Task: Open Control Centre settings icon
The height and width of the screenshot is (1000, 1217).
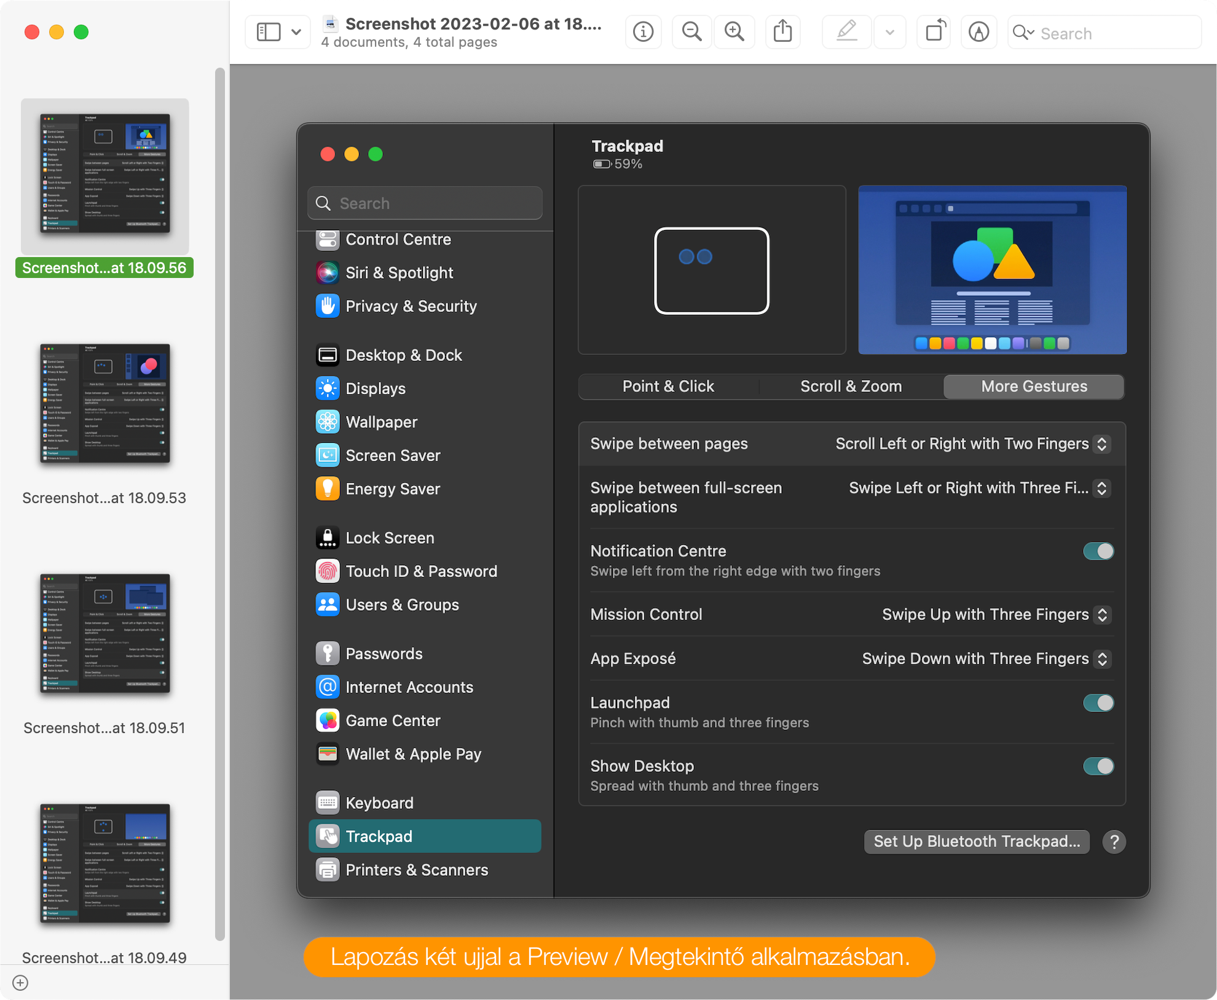Action: tap(328, 239)
